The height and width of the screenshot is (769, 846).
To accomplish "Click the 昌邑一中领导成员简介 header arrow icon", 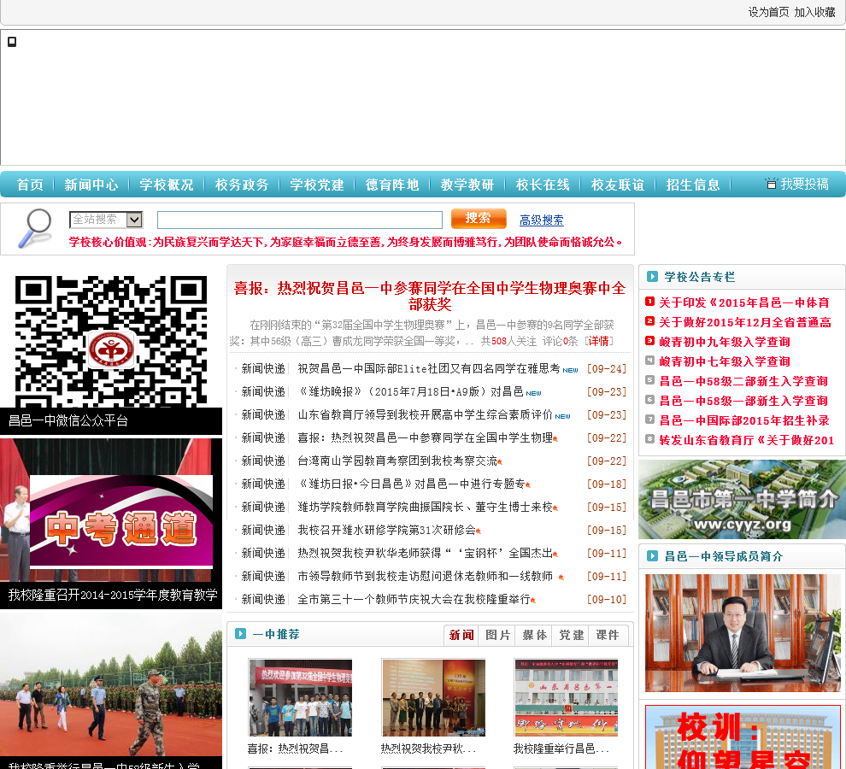I will [x=652, y=556].
